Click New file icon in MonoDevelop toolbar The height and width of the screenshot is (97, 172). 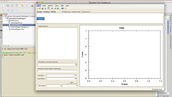(4, 5)
